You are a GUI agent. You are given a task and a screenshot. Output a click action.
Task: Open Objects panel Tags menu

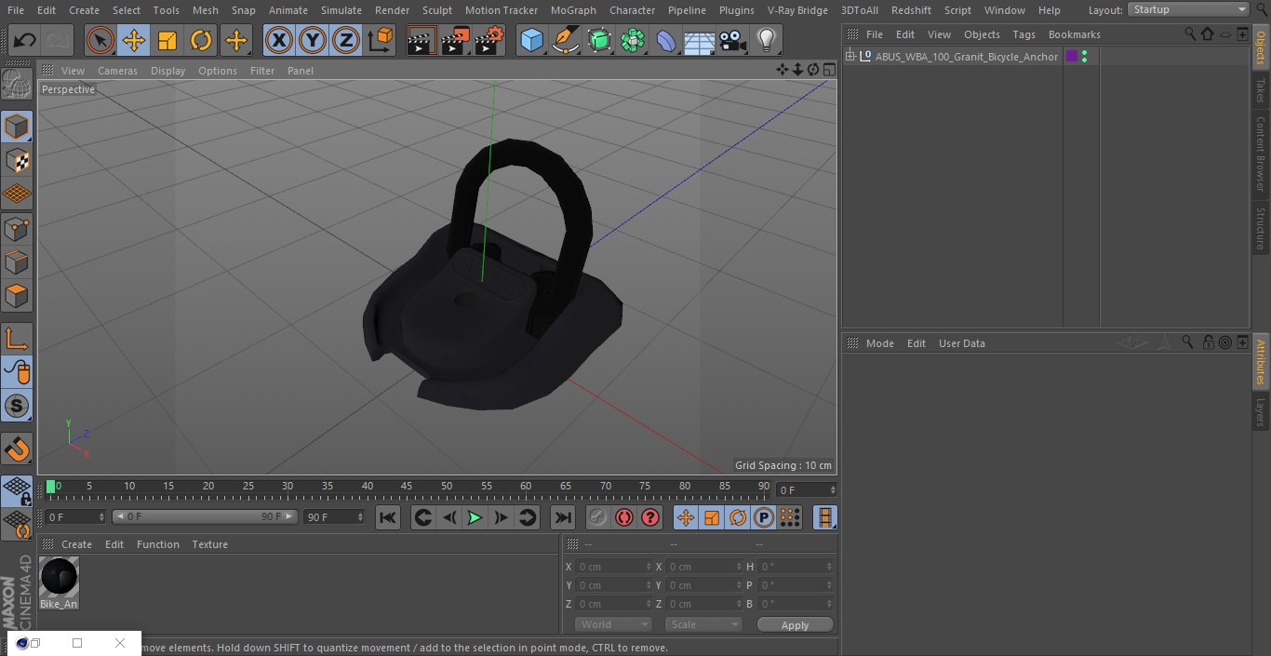pyautogui.click(x=1023, y=34)
